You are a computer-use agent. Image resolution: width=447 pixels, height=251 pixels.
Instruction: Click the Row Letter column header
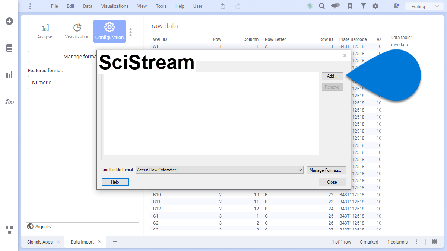coord(275,39)
